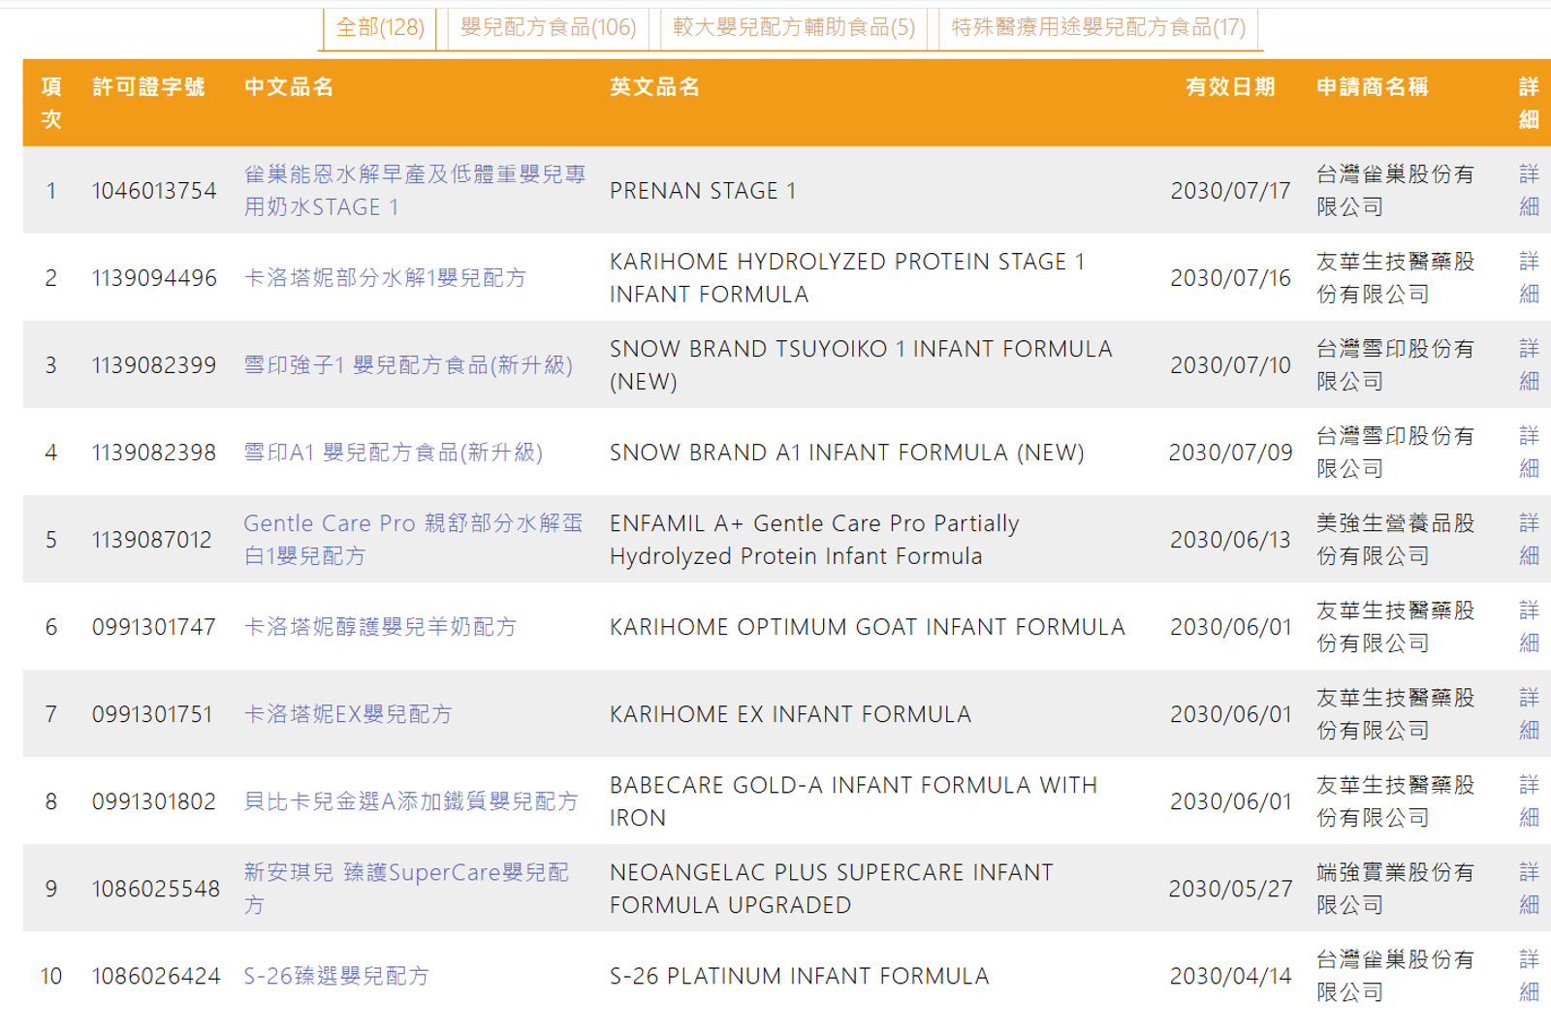Click SNOW BRAND TSUYOIKO 1 INFANT FORMULA text
Screen dimensions: 1551x1033
click(861, 349)
